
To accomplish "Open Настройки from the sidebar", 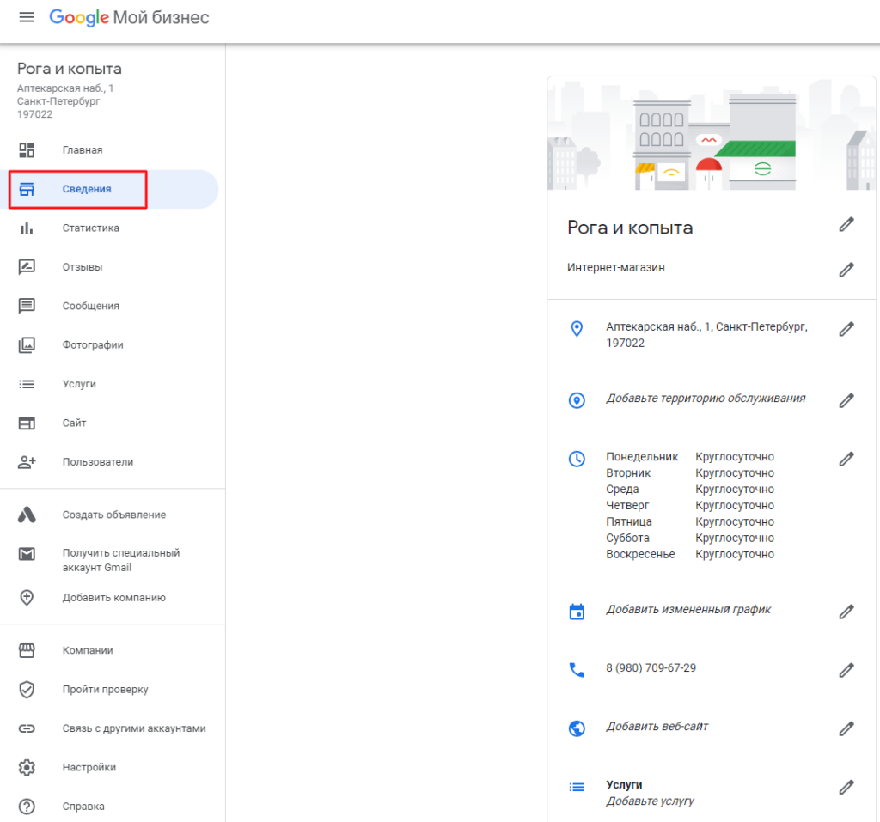I will (89, 768).
